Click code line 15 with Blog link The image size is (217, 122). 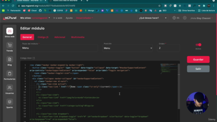[x=66, y=106]
